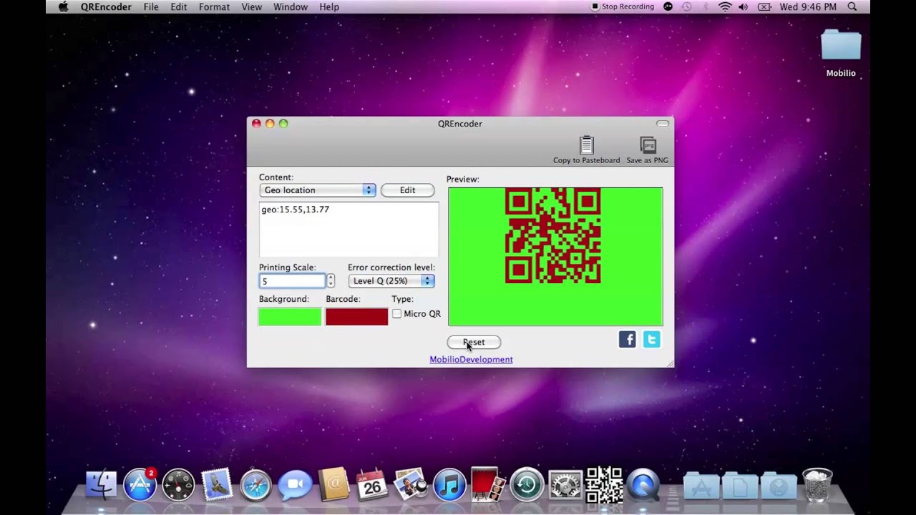The height and width of the screenshot is (515, 916).
Task: Click the Wed 9:46 PM clock
Action: [x=808, y=6]
